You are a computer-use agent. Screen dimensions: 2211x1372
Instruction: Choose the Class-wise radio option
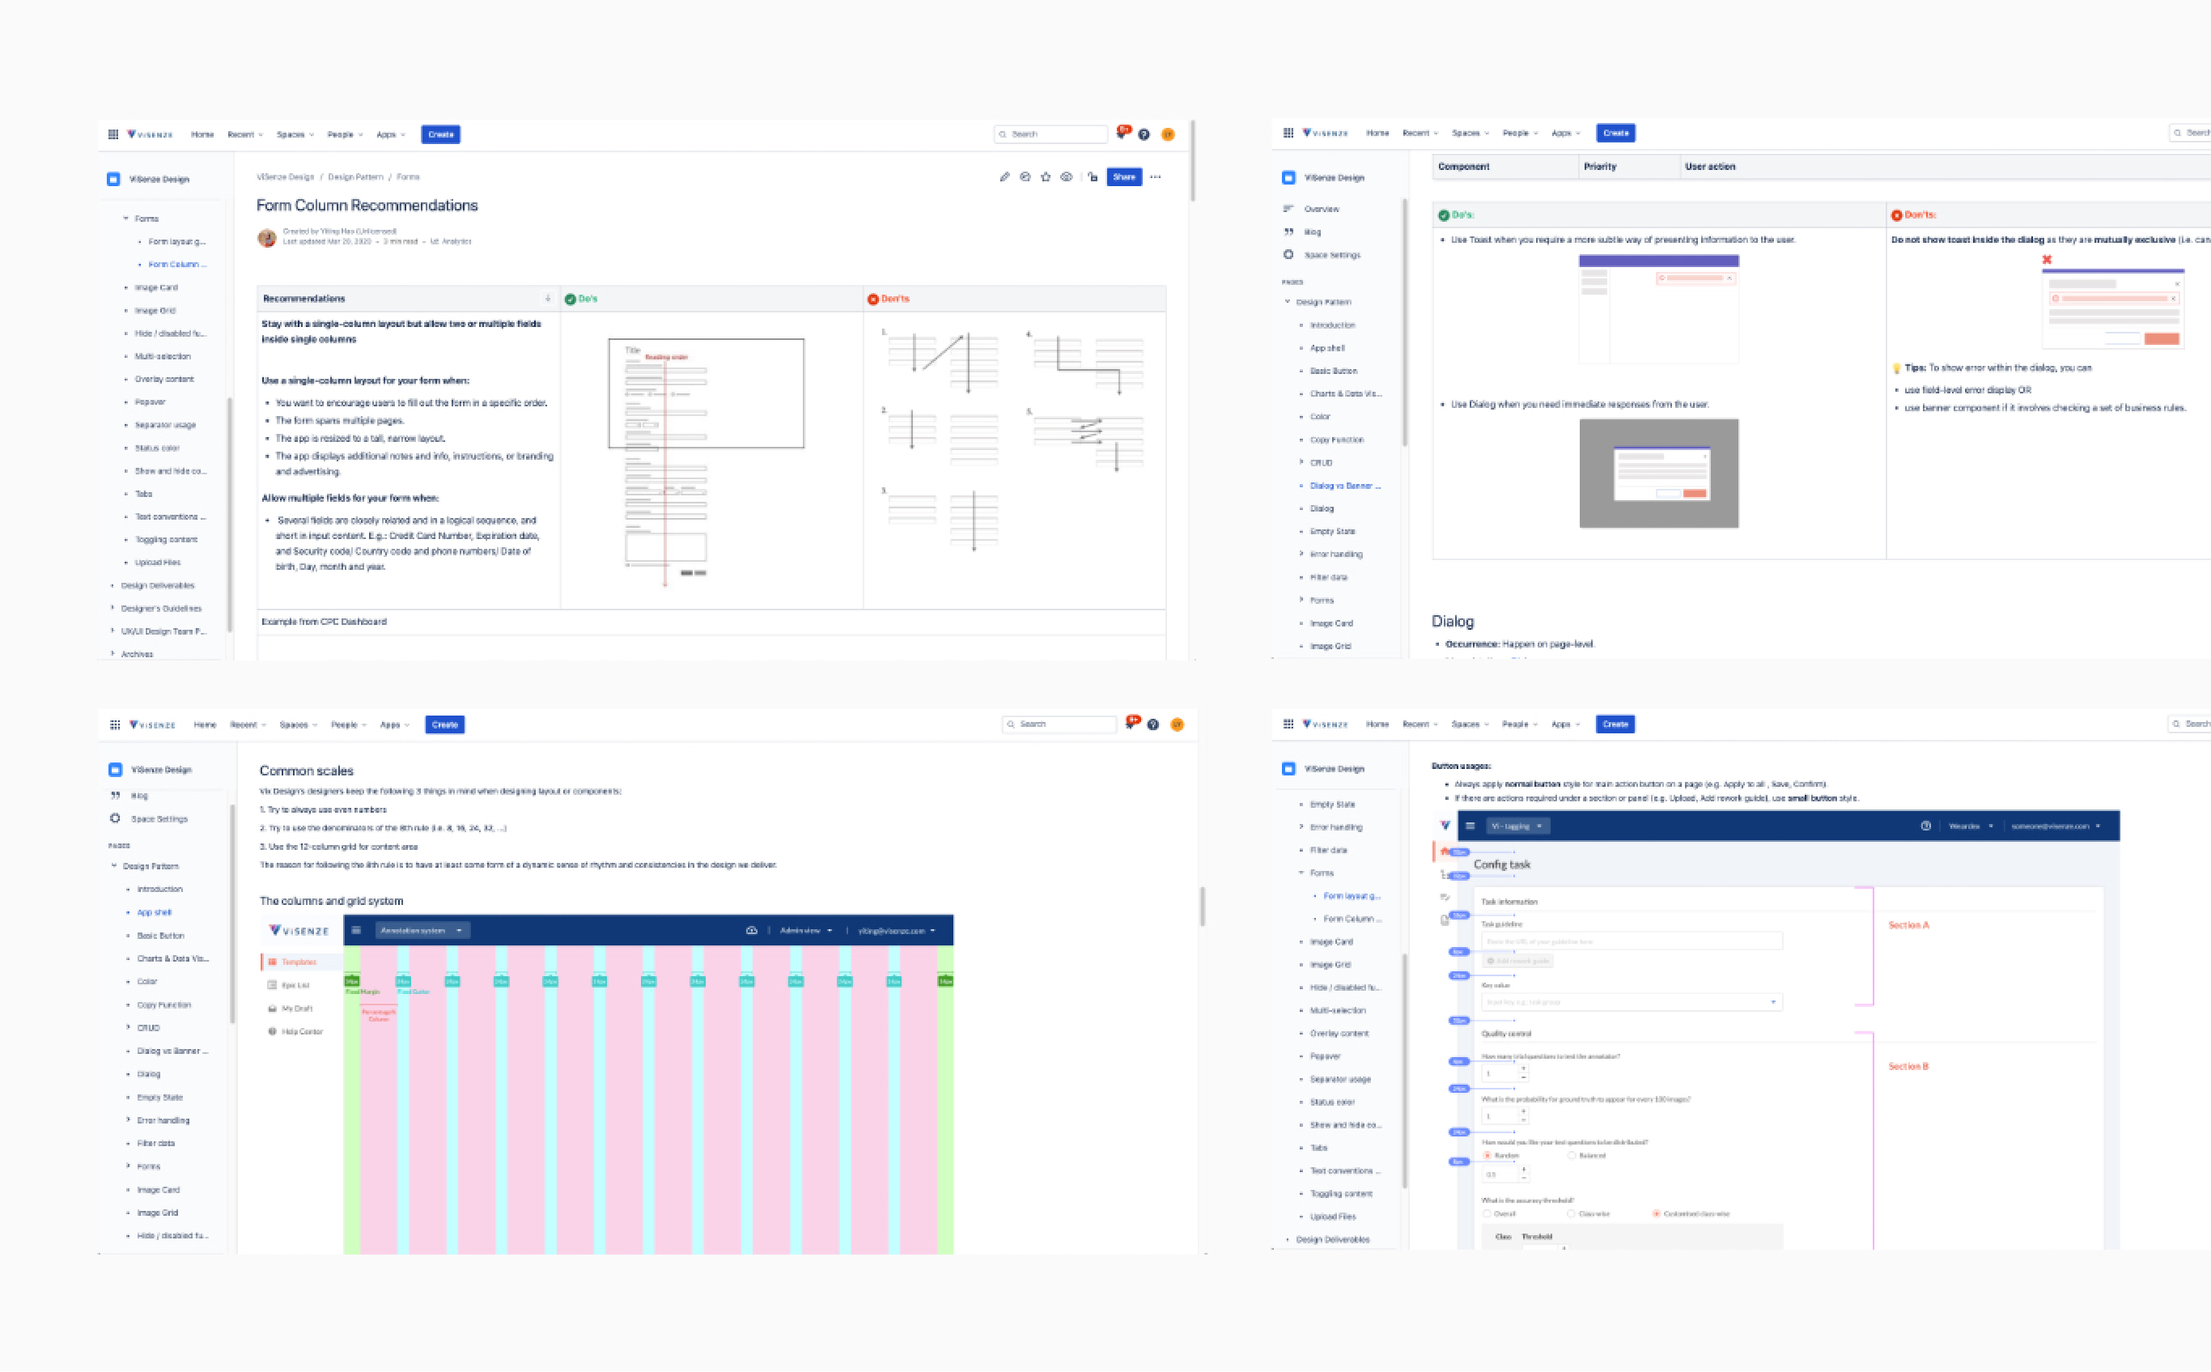click(1572, 1213)
